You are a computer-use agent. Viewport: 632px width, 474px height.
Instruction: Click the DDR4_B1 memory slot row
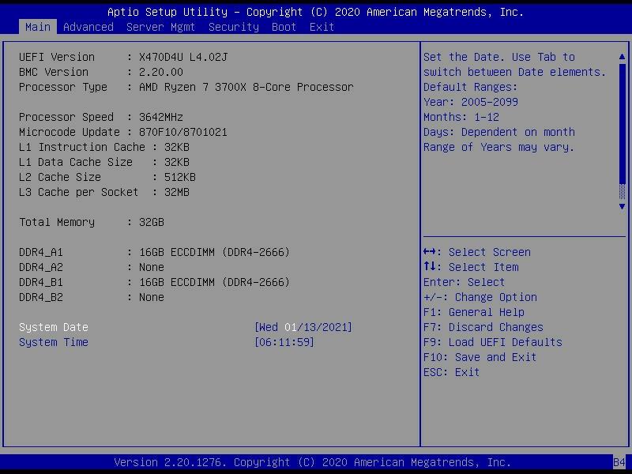[154, 282]
